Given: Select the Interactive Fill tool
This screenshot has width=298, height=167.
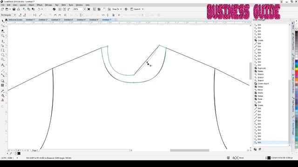Looking at the screenshot, I should click(x=3, y=96).
